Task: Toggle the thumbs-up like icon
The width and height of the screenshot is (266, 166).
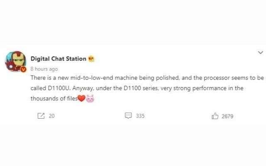Action: click(x=215, y=116)
